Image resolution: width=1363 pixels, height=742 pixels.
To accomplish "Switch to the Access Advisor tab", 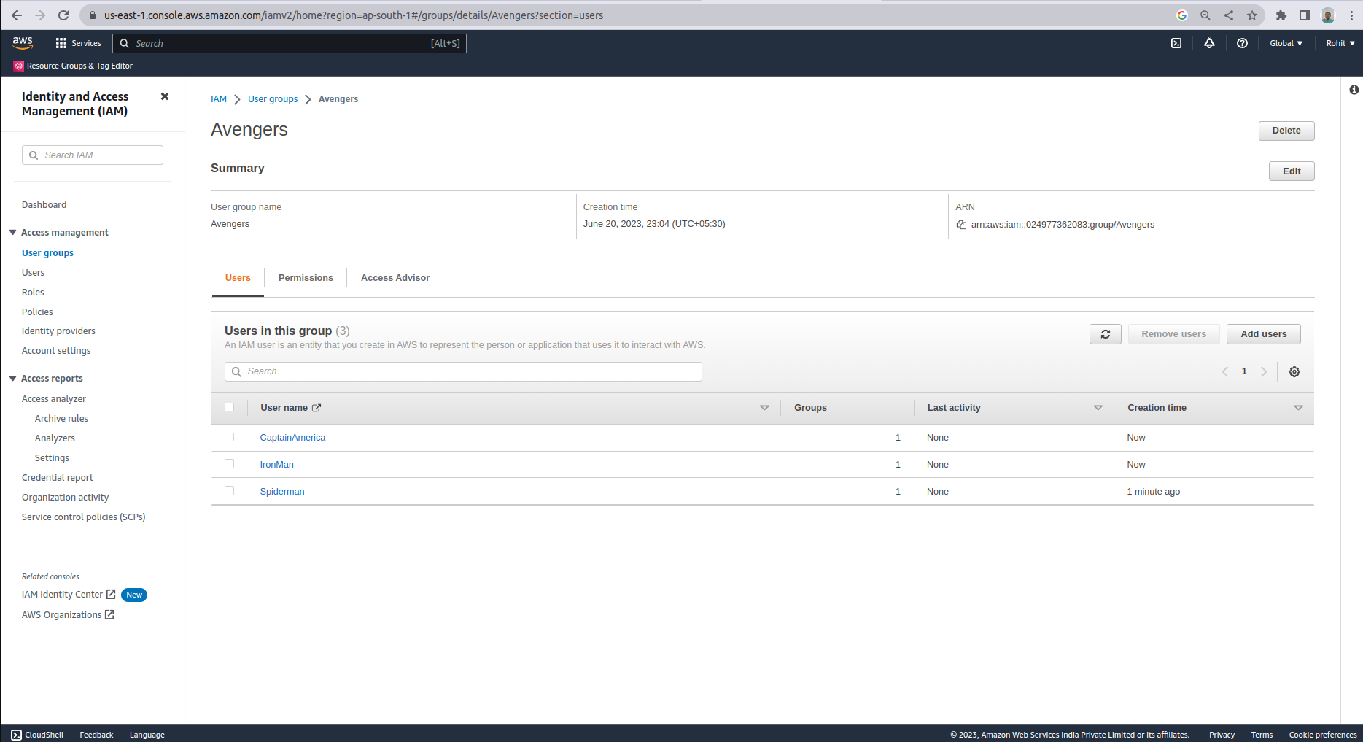I will coord(395,278).
